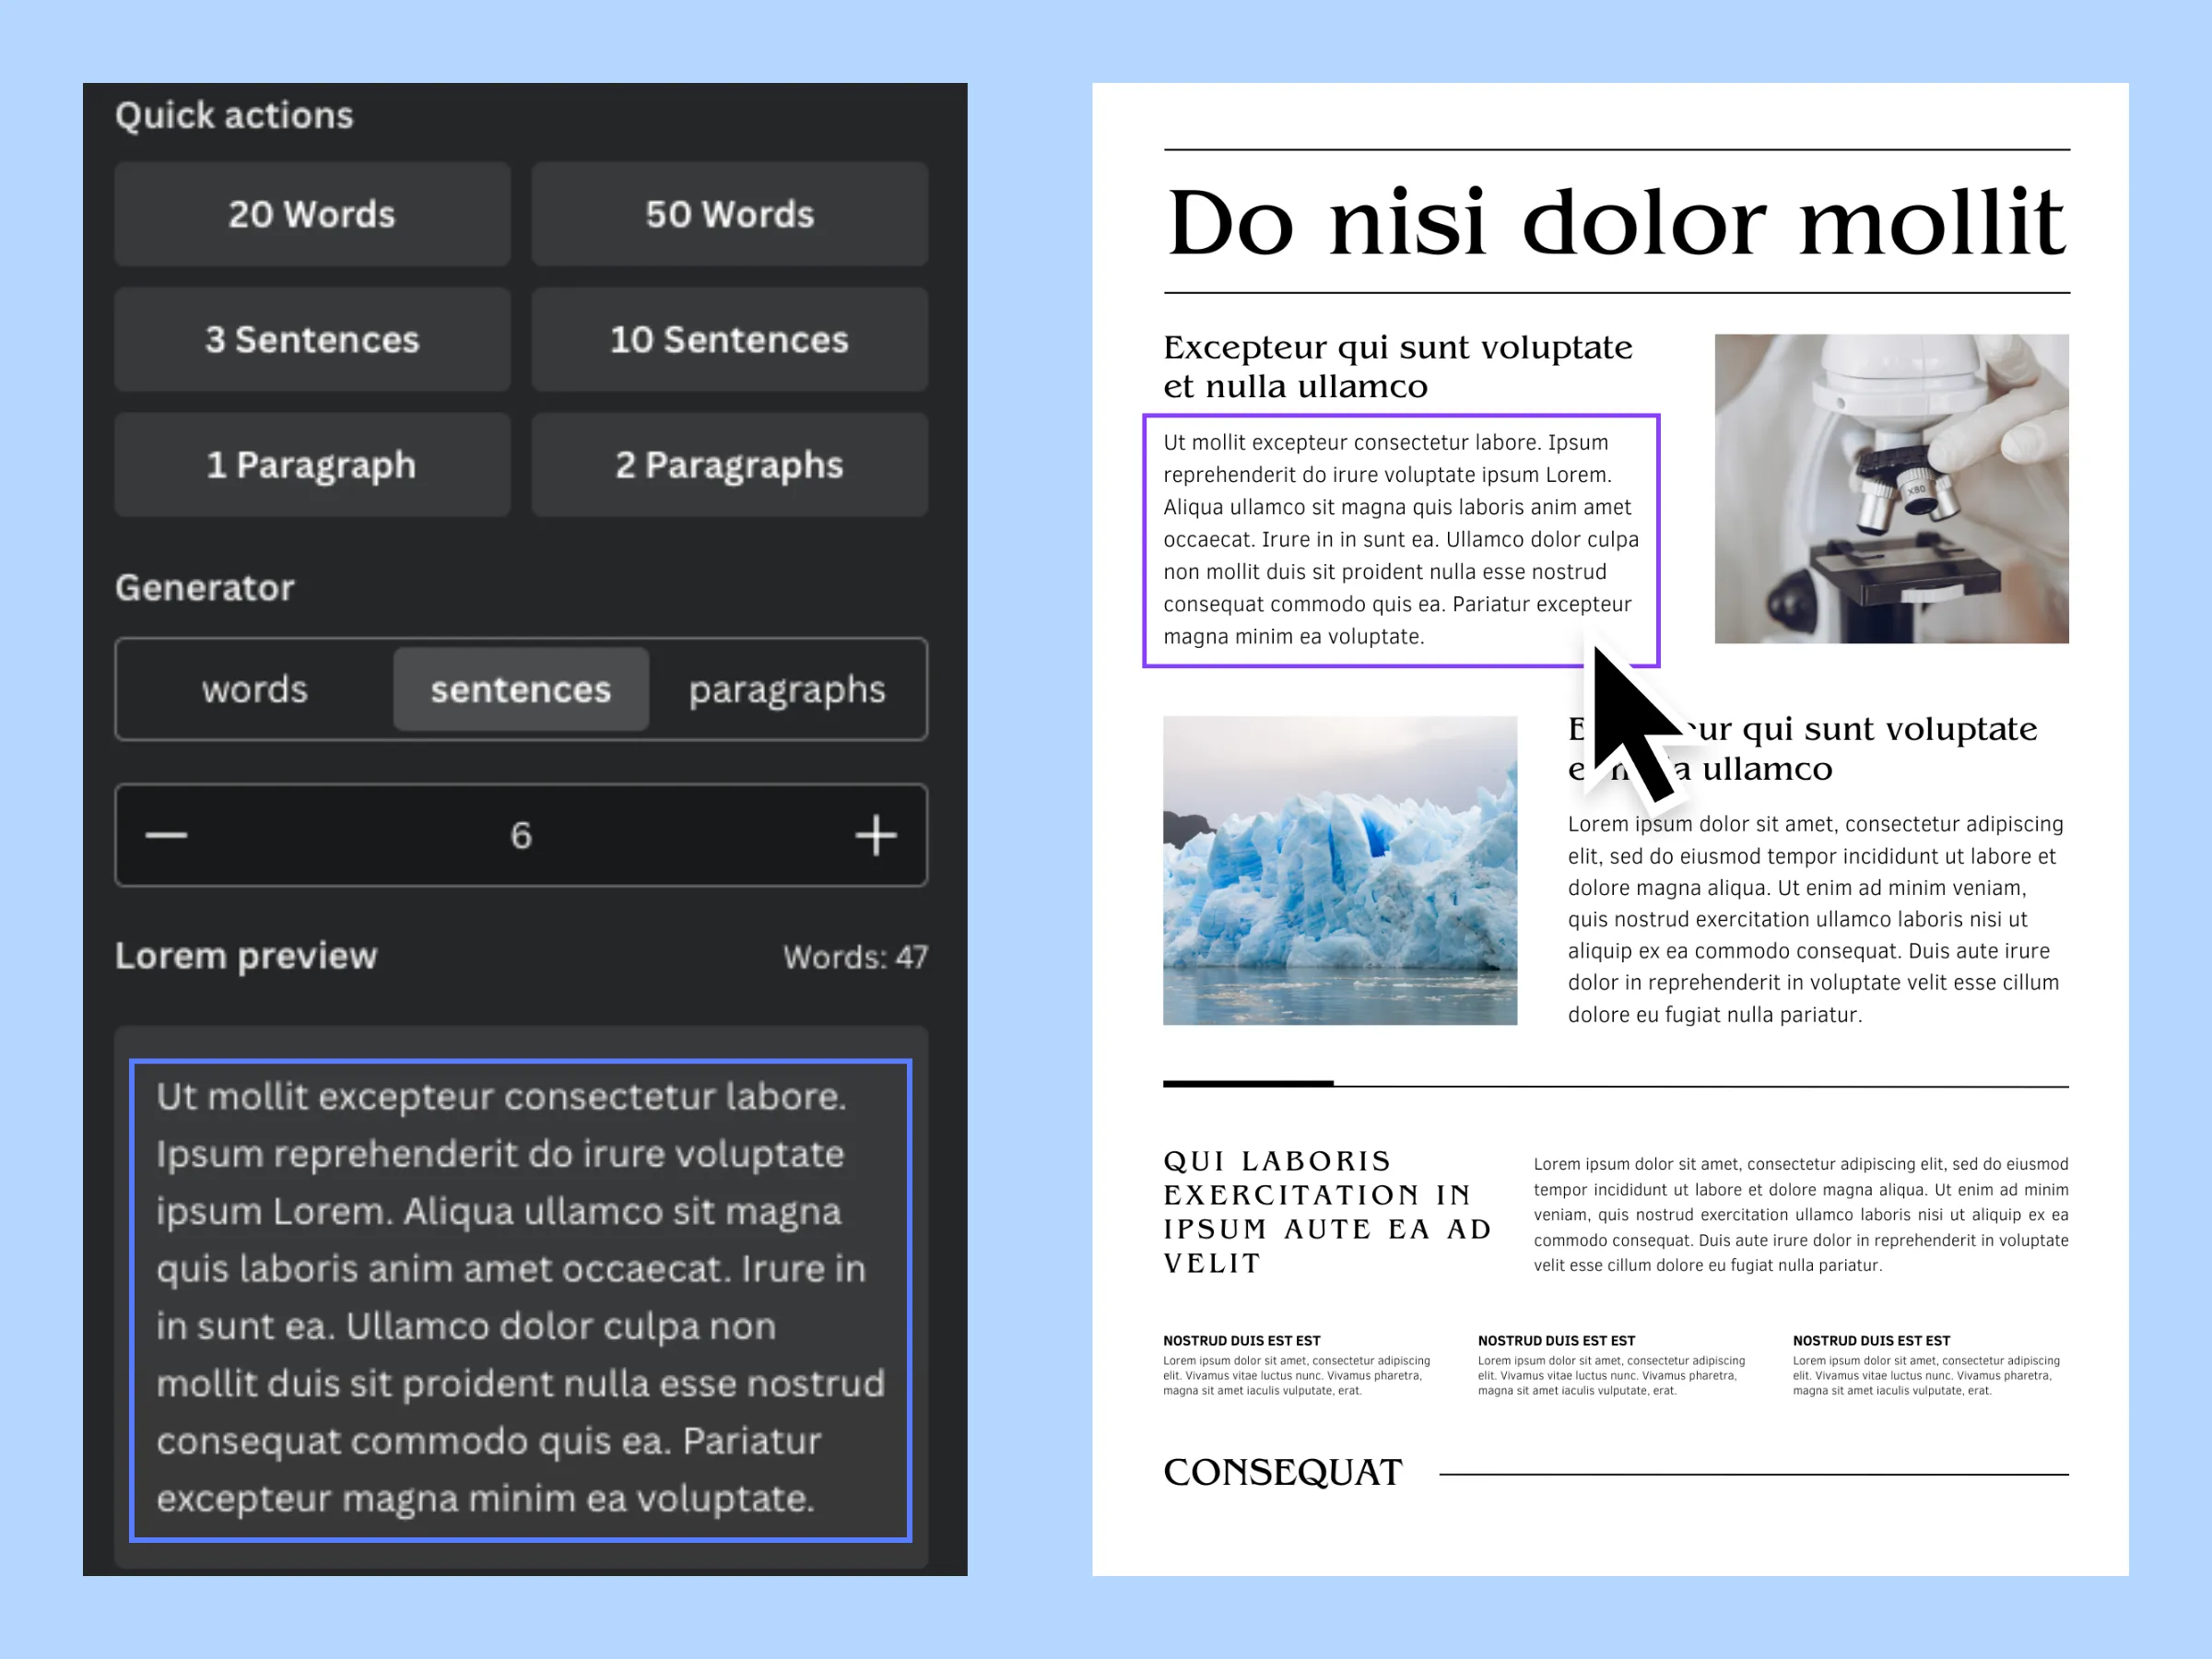
Task: Choose the 1 Paragraph quick action
Action: pos(312,465)
